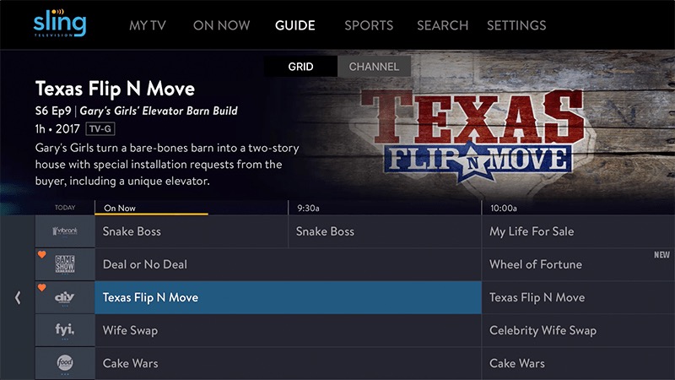This screenshot has height=380, width=675.
Task: Open the MY TV menu
Action: click(x=147, y=25)
